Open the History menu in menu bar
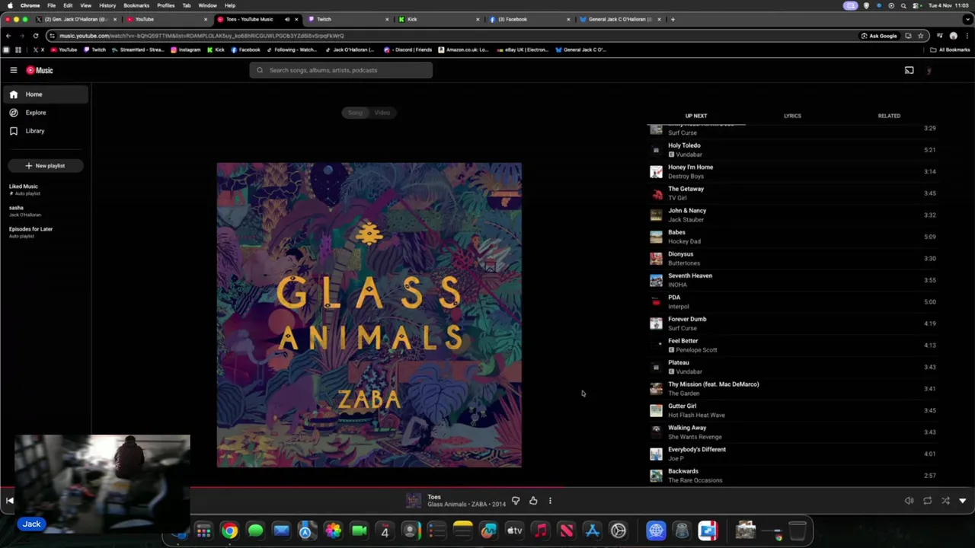975x548 pixels. [107, 5]
